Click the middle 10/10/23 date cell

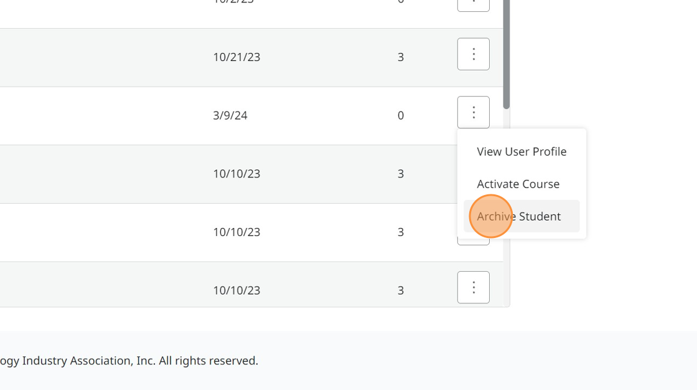[236, 232]
